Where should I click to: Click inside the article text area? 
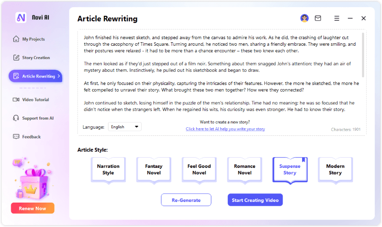tap(221, 73)
